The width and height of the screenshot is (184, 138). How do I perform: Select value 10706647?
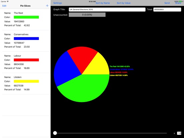tap(19, 43)
